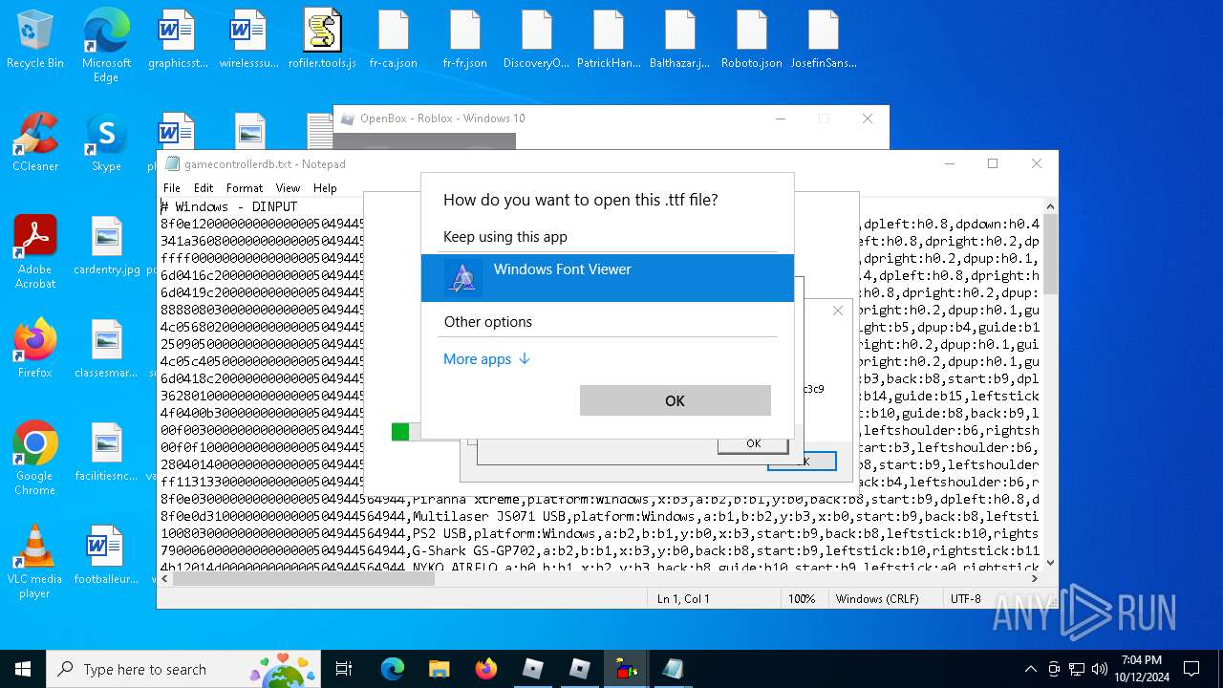Image resolution: width=1223 pixels, height=688 pixels.
Task: Launch Google Chrome desktop shortcut
Action: 35,459
